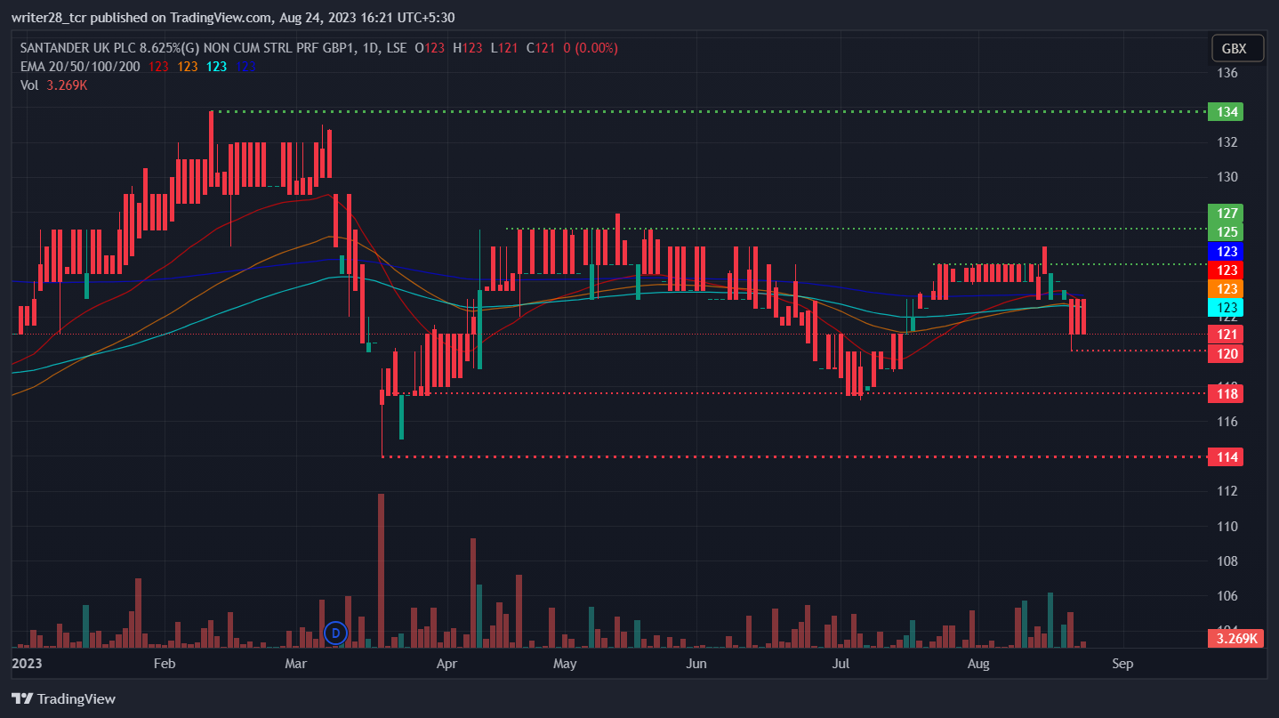The width and height of the screenshot is (1279, 718).
Task: Click the May label on time axis
Action: click(x=565, y=664)
